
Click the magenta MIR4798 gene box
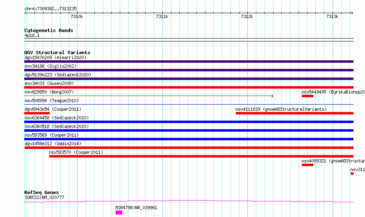pos(119,212)
